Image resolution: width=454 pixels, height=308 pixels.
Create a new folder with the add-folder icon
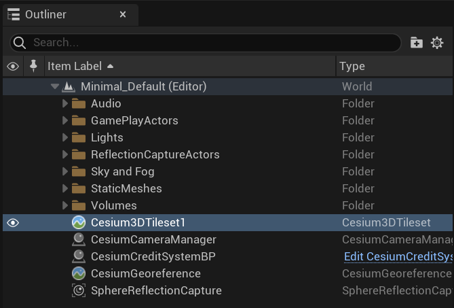pos(417,43)
